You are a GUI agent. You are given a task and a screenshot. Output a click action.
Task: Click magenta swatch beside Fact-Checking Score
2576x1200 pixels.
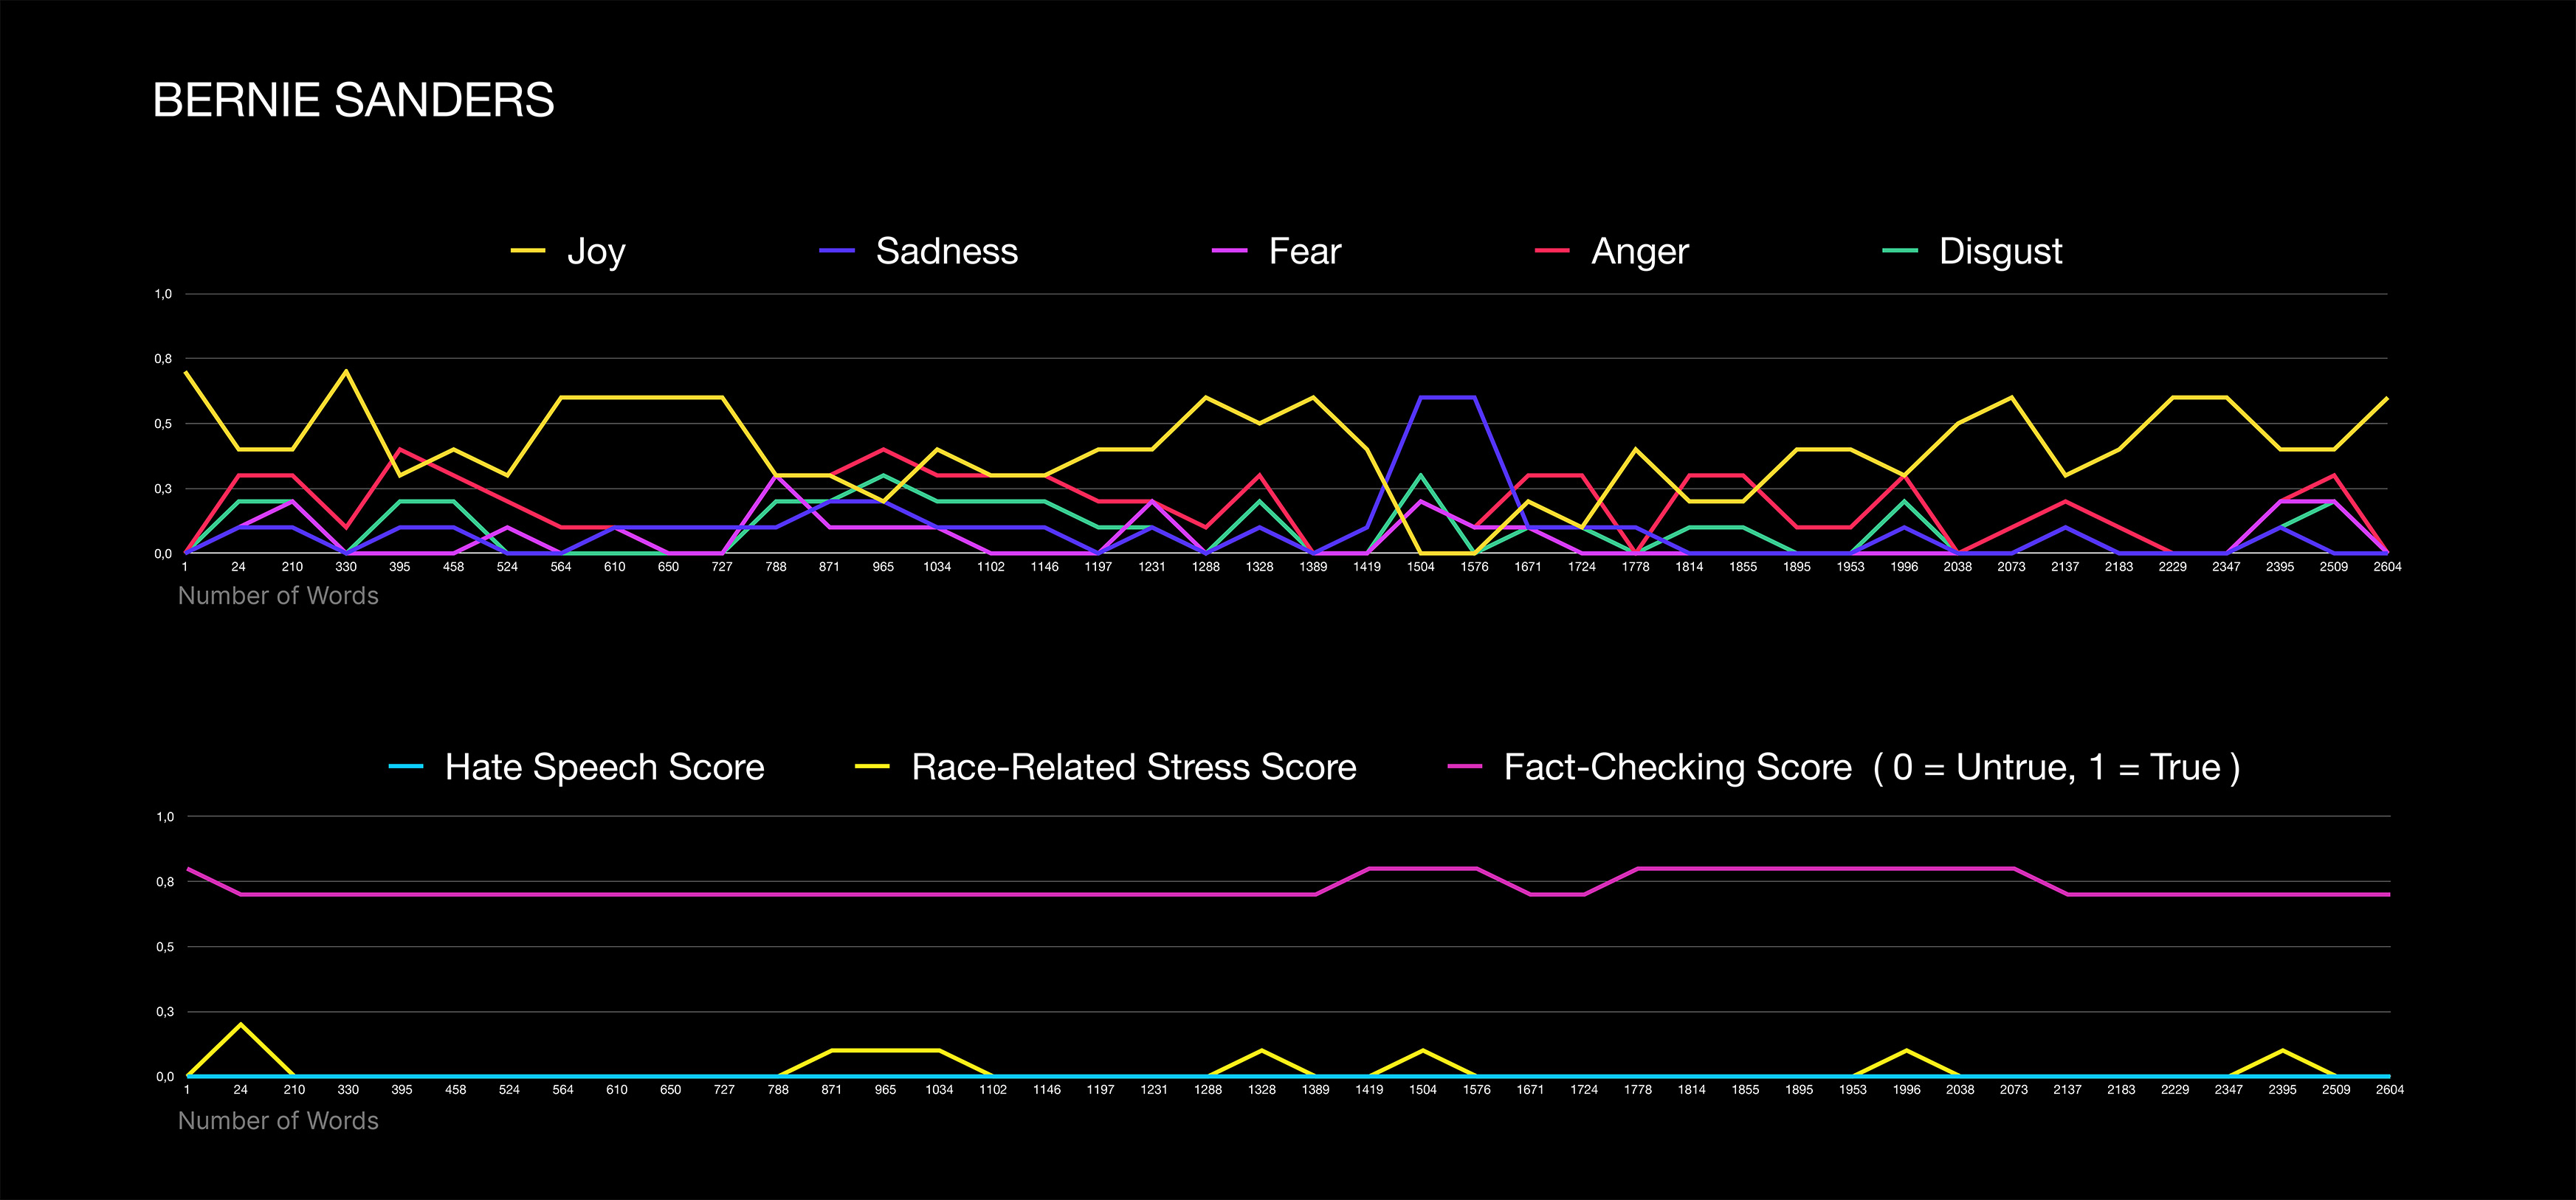tap(1465, 767)
